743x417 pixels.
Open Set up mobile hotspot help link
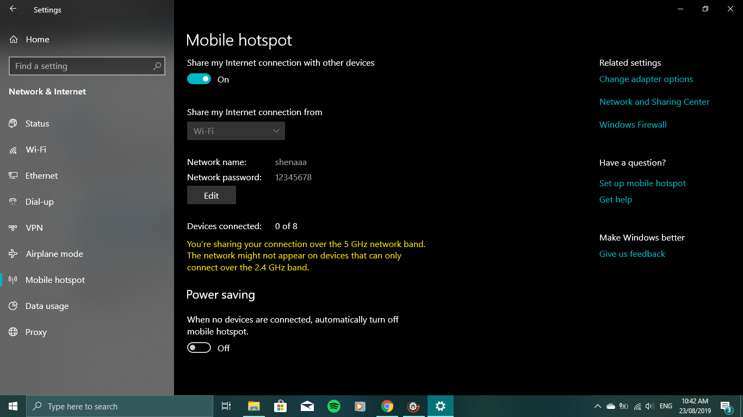coord(642,184)
